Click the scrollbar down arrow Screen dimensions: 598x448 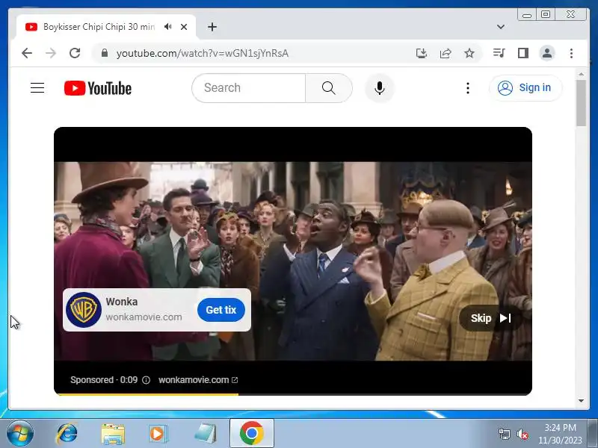pos(581,401)
